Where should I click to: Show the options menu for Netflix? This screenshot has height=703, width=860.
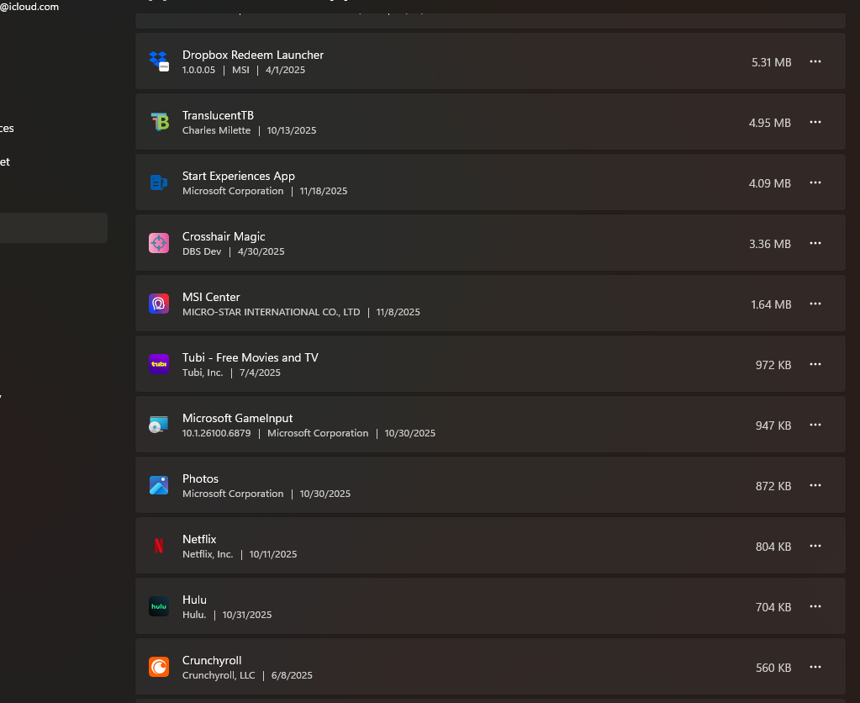(x=815, y=546)
